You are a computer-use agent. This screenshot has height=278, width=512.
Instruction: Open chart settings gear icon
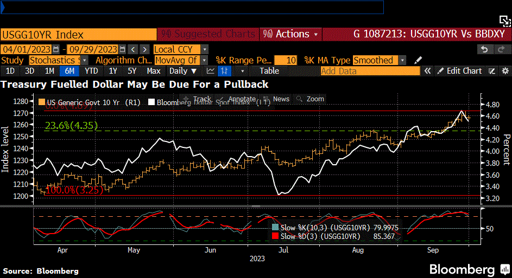pos(505,71)
